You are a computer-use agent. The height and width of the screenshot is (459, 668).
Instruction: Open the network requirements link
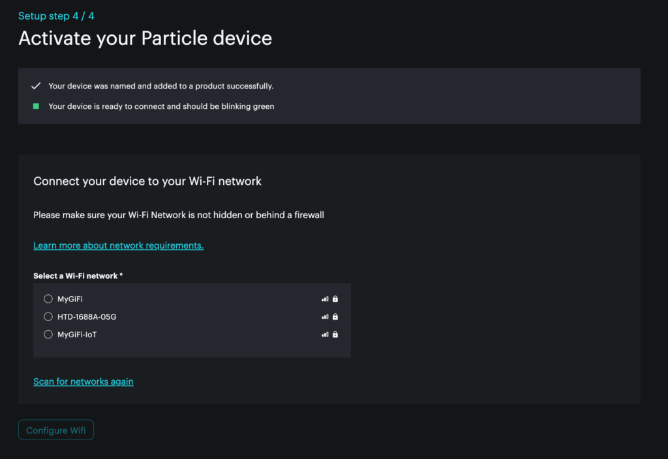coord(118,245)
